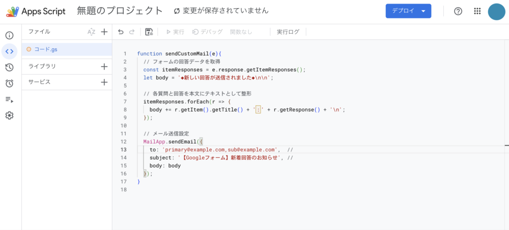Click the 'body += r.getItem()' line
The height and width of the screenshot is (230, 509).
point(247,109)
